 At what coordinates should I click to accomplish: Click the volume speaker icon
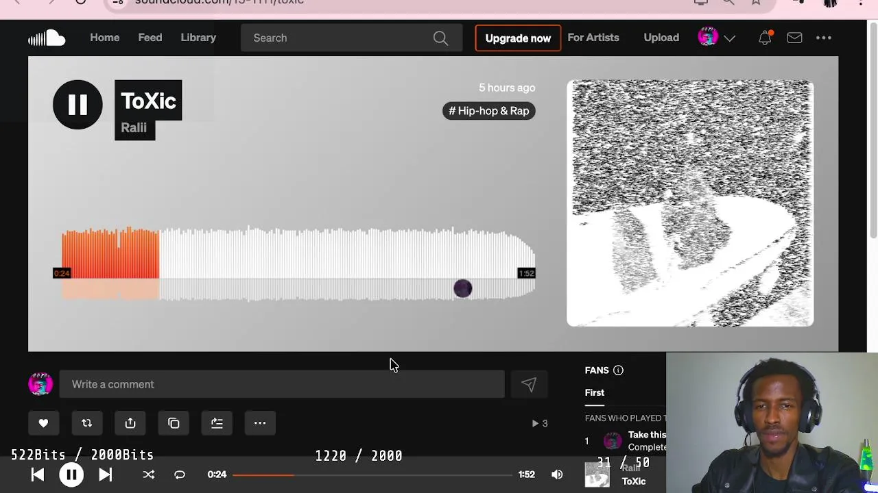coord(557,475)
